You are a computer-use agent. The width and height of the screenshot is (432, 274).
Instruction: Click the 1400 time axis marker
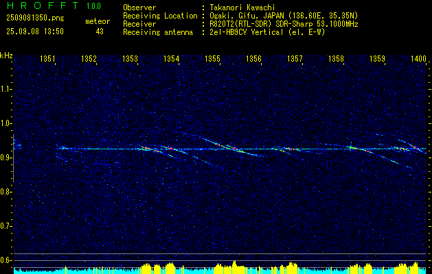tap(418, 58)
